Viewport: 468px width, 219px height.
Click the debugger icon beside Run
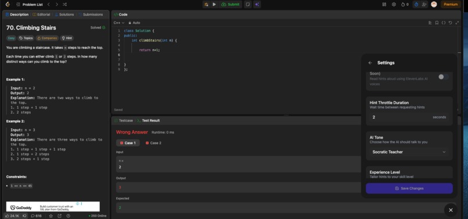coord(206,5)
